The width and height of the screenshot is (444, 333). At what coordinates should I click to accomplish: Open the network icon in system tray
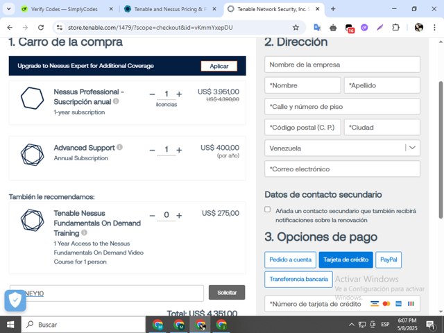tap(362, 325)
